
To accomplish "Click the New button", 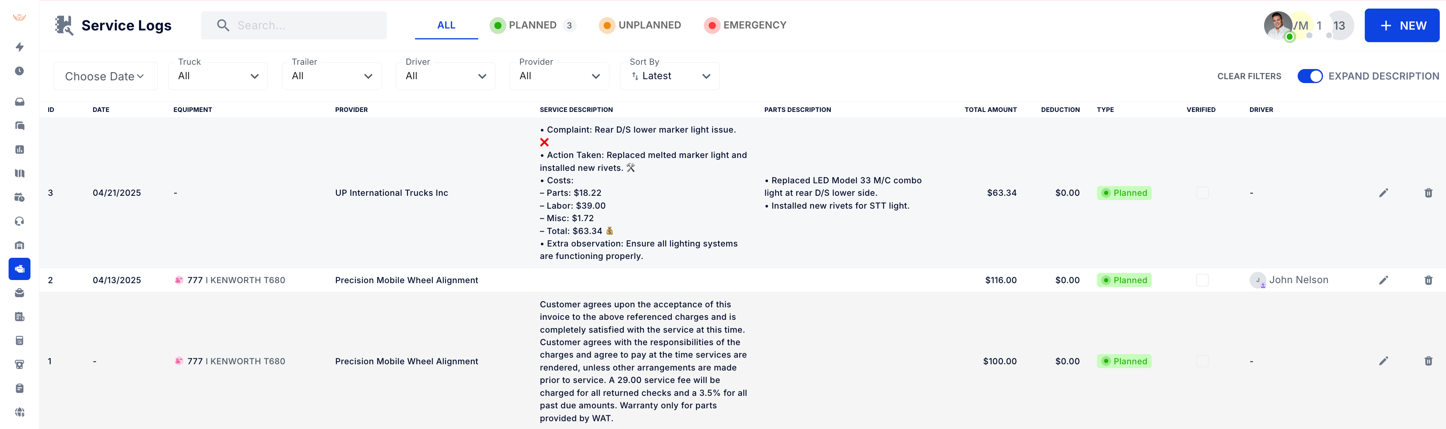I will pos(1401,26).
